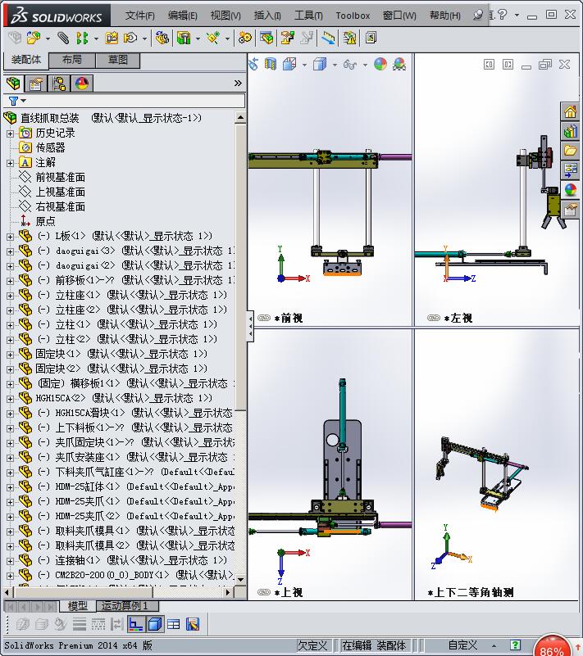Click the Hide/Show Items glasses icon
This screenshot has height=656, width=583.
[349, 64]
